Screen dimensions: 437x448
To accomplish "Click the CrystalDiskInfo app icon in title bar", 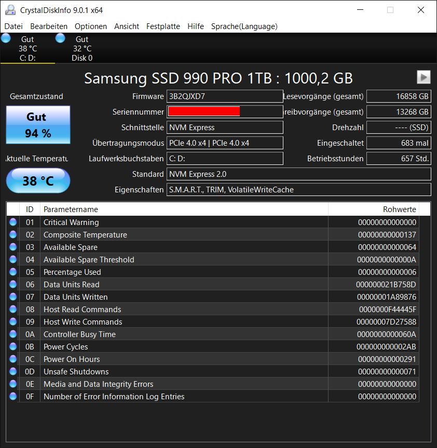I will click(10, 10).
